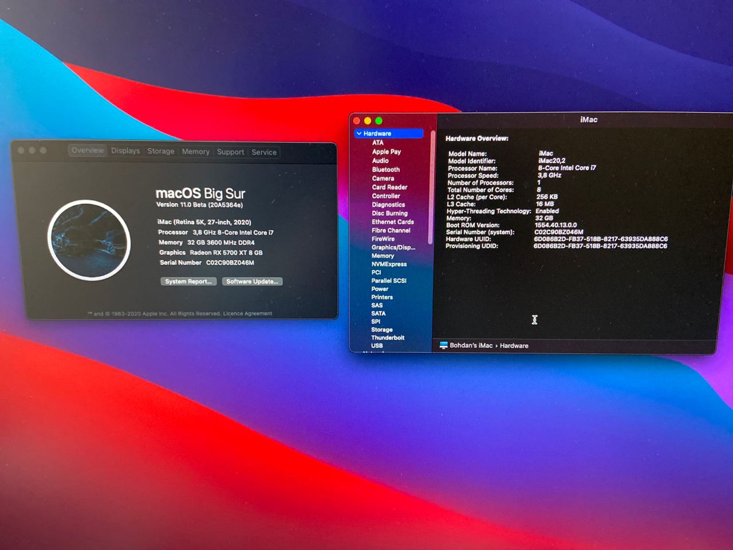The height and width of the screenshot is (550, 733).
Task: Click the Version 11.0 Beta text
Action: pyautogui.click(x=199, y=205)
